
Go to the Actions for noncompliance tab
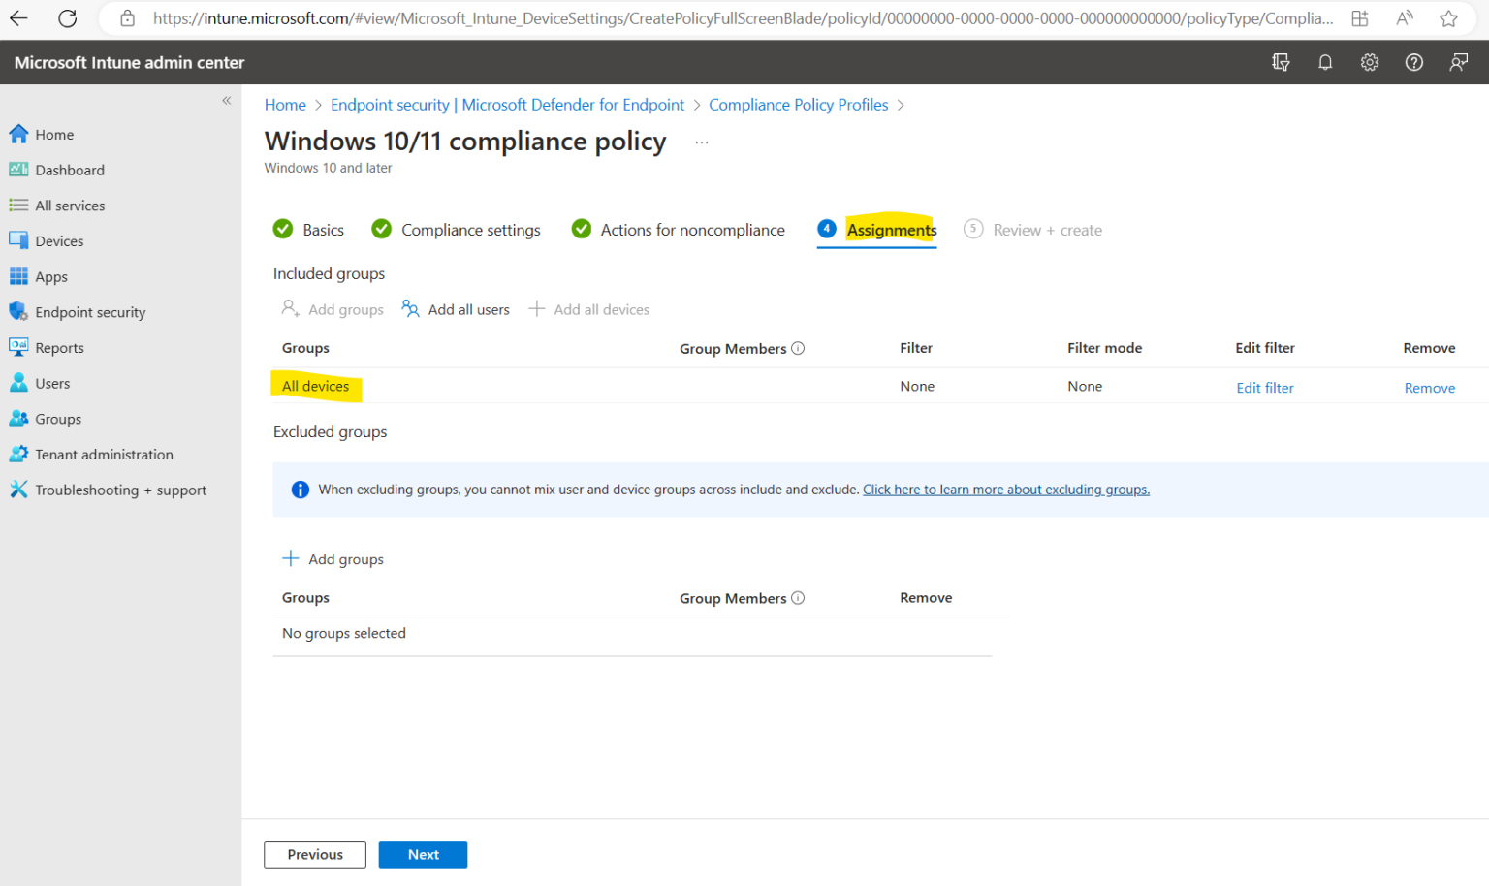[x=691, y=230]
